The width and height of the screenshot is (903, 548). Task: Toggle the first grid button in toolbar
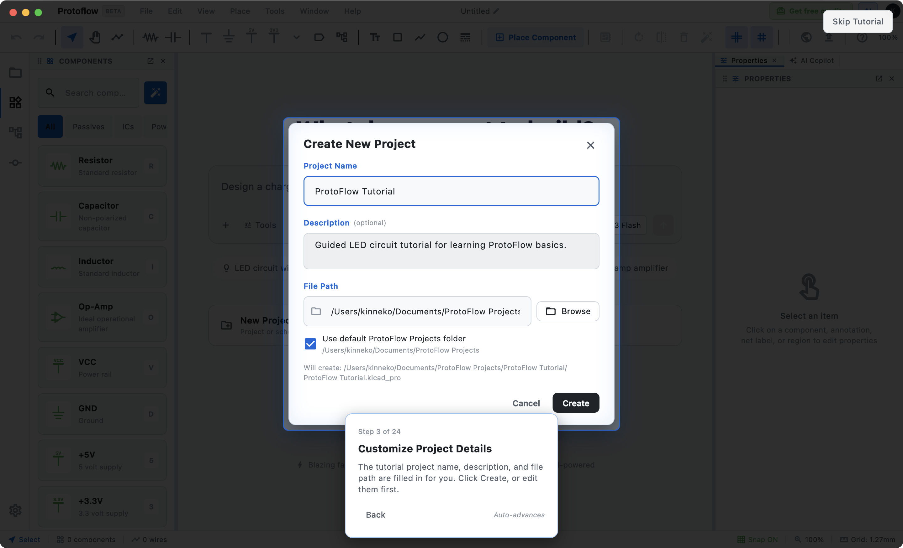tap(736, 37)
